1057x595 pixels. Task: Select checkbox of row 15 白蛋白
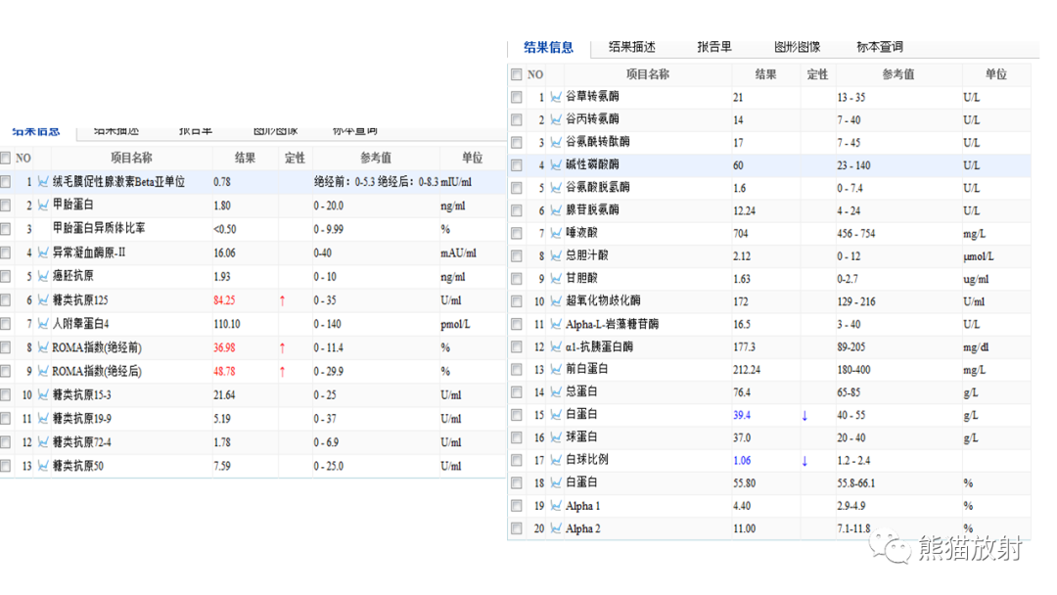click(x=517, y=415)
